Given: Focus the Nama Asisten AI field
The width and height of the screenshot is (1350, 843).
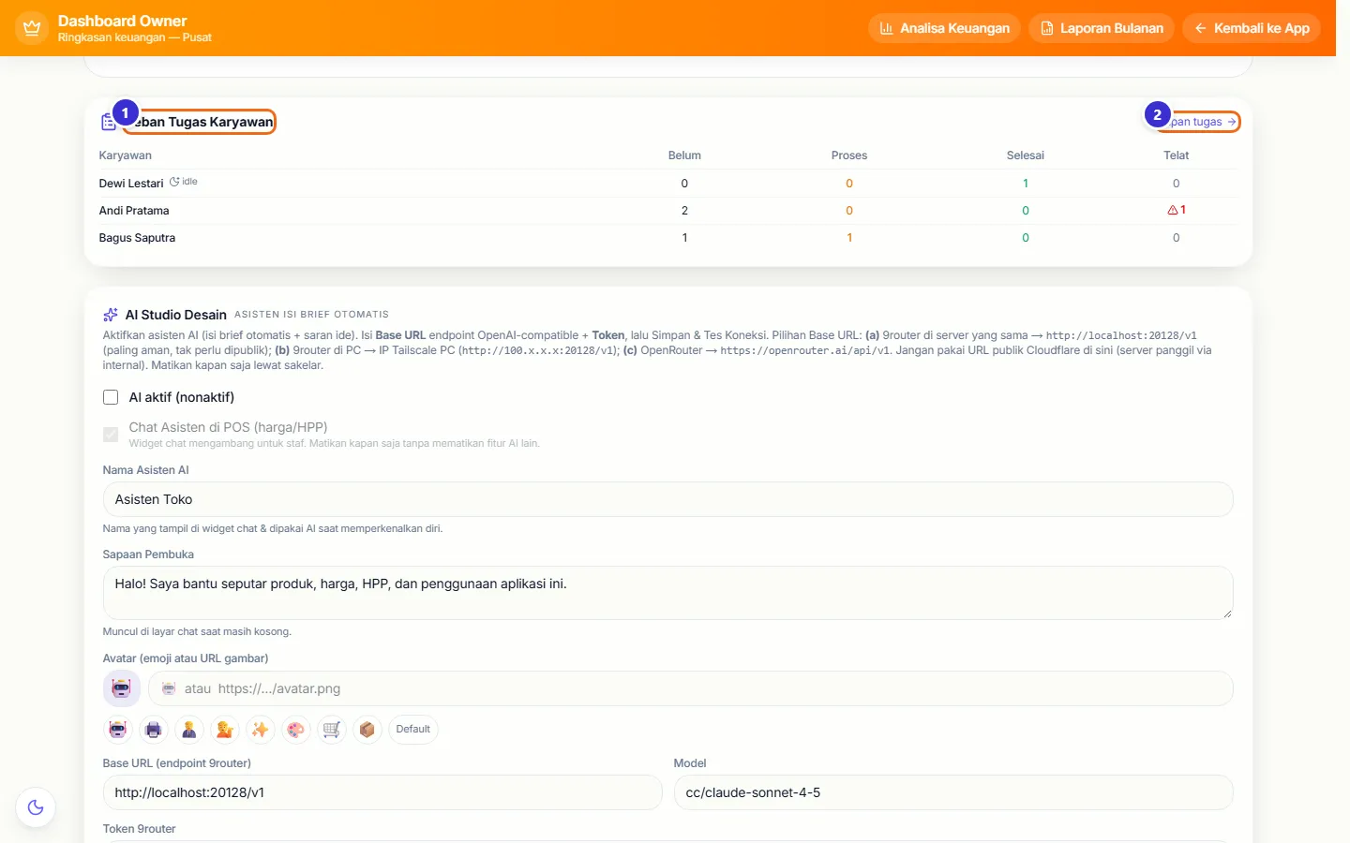Looking at the screenshot, I should 667,499.
